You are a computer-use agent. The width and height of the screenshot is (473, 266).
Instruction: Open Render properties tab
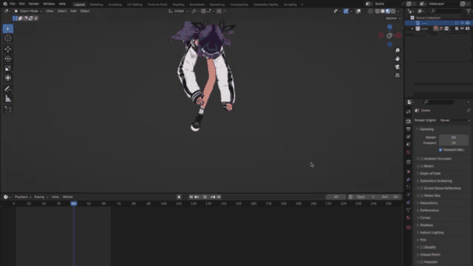coord(409,121)
